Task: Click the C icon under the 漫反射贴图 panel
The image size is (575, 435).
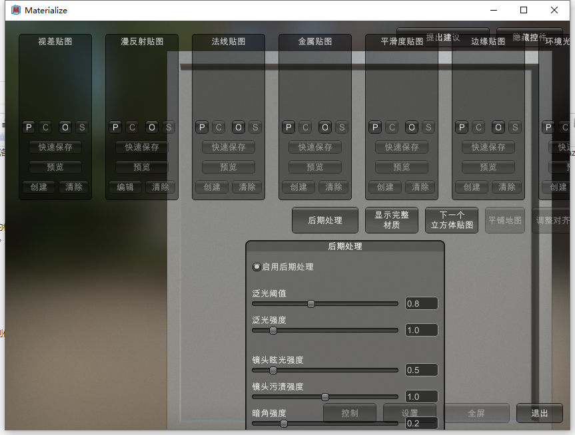Action: pyautogui.click(x=132, y=126)
